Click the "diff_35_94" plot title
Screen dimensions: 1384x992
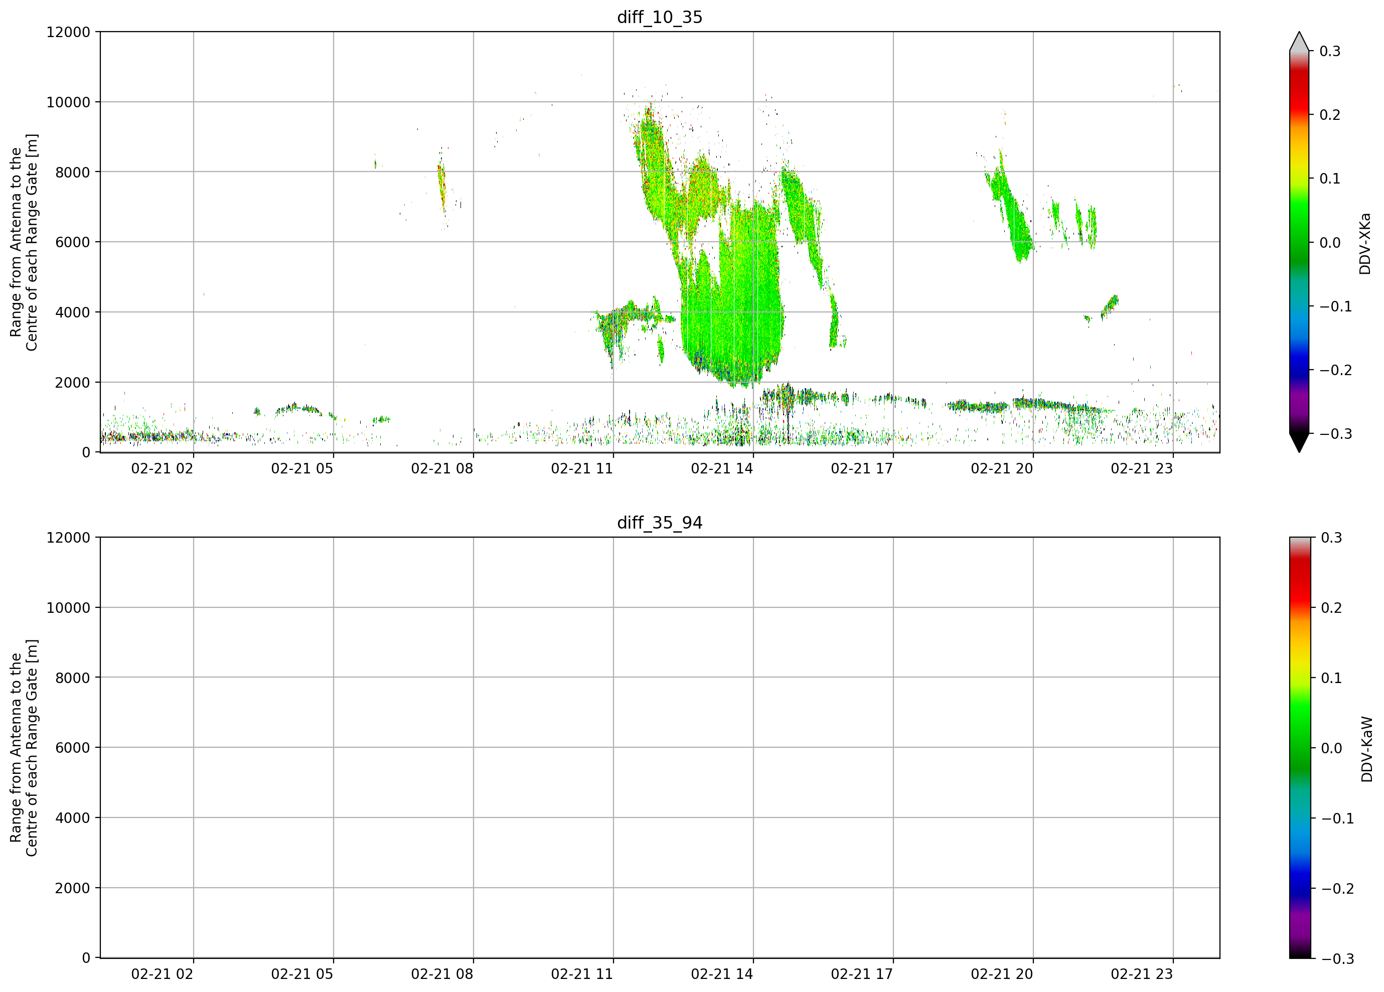[660, 523]
